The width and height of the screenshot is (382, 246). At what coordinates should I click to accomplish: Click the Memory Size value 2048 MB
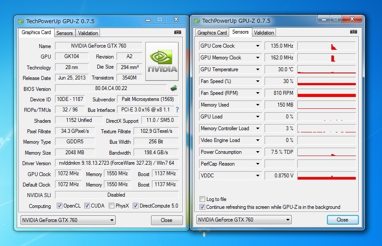[75, 152]
